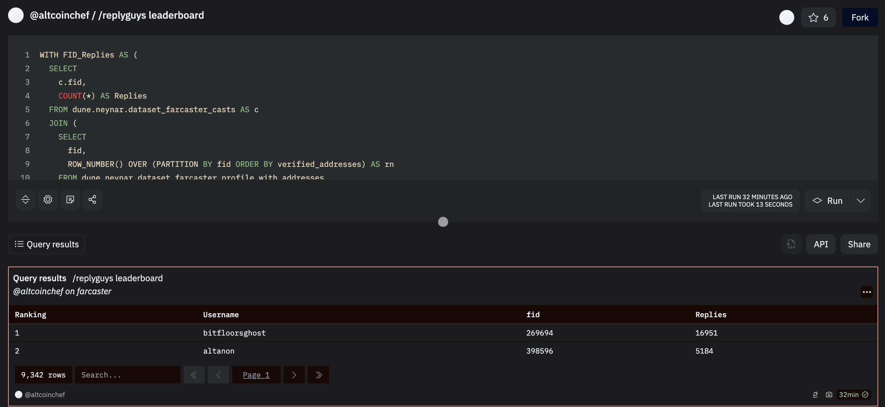
Task: Open the Page 1 selector
Action: click(256, 375)
